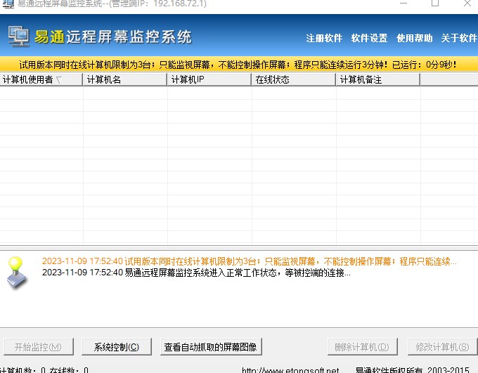This screenshot has height=373, width=478.
Task: Open 查看自动抓取的屏幕图像
Action: (210, 347)
